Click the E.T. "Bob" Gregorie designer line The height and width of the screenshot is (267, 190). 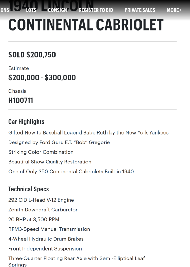[59, 142]
